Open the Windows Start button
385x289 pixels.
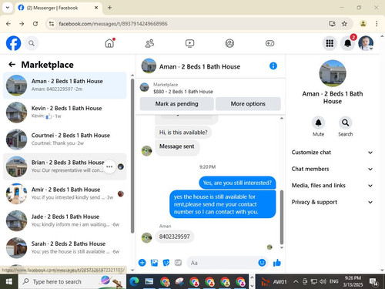[x=9, y=281]
